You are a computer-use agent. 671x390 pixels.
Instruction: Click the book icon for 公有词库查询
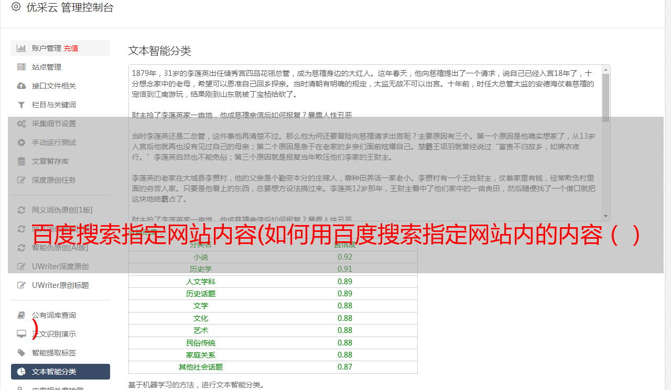click(x=21, y=315)
